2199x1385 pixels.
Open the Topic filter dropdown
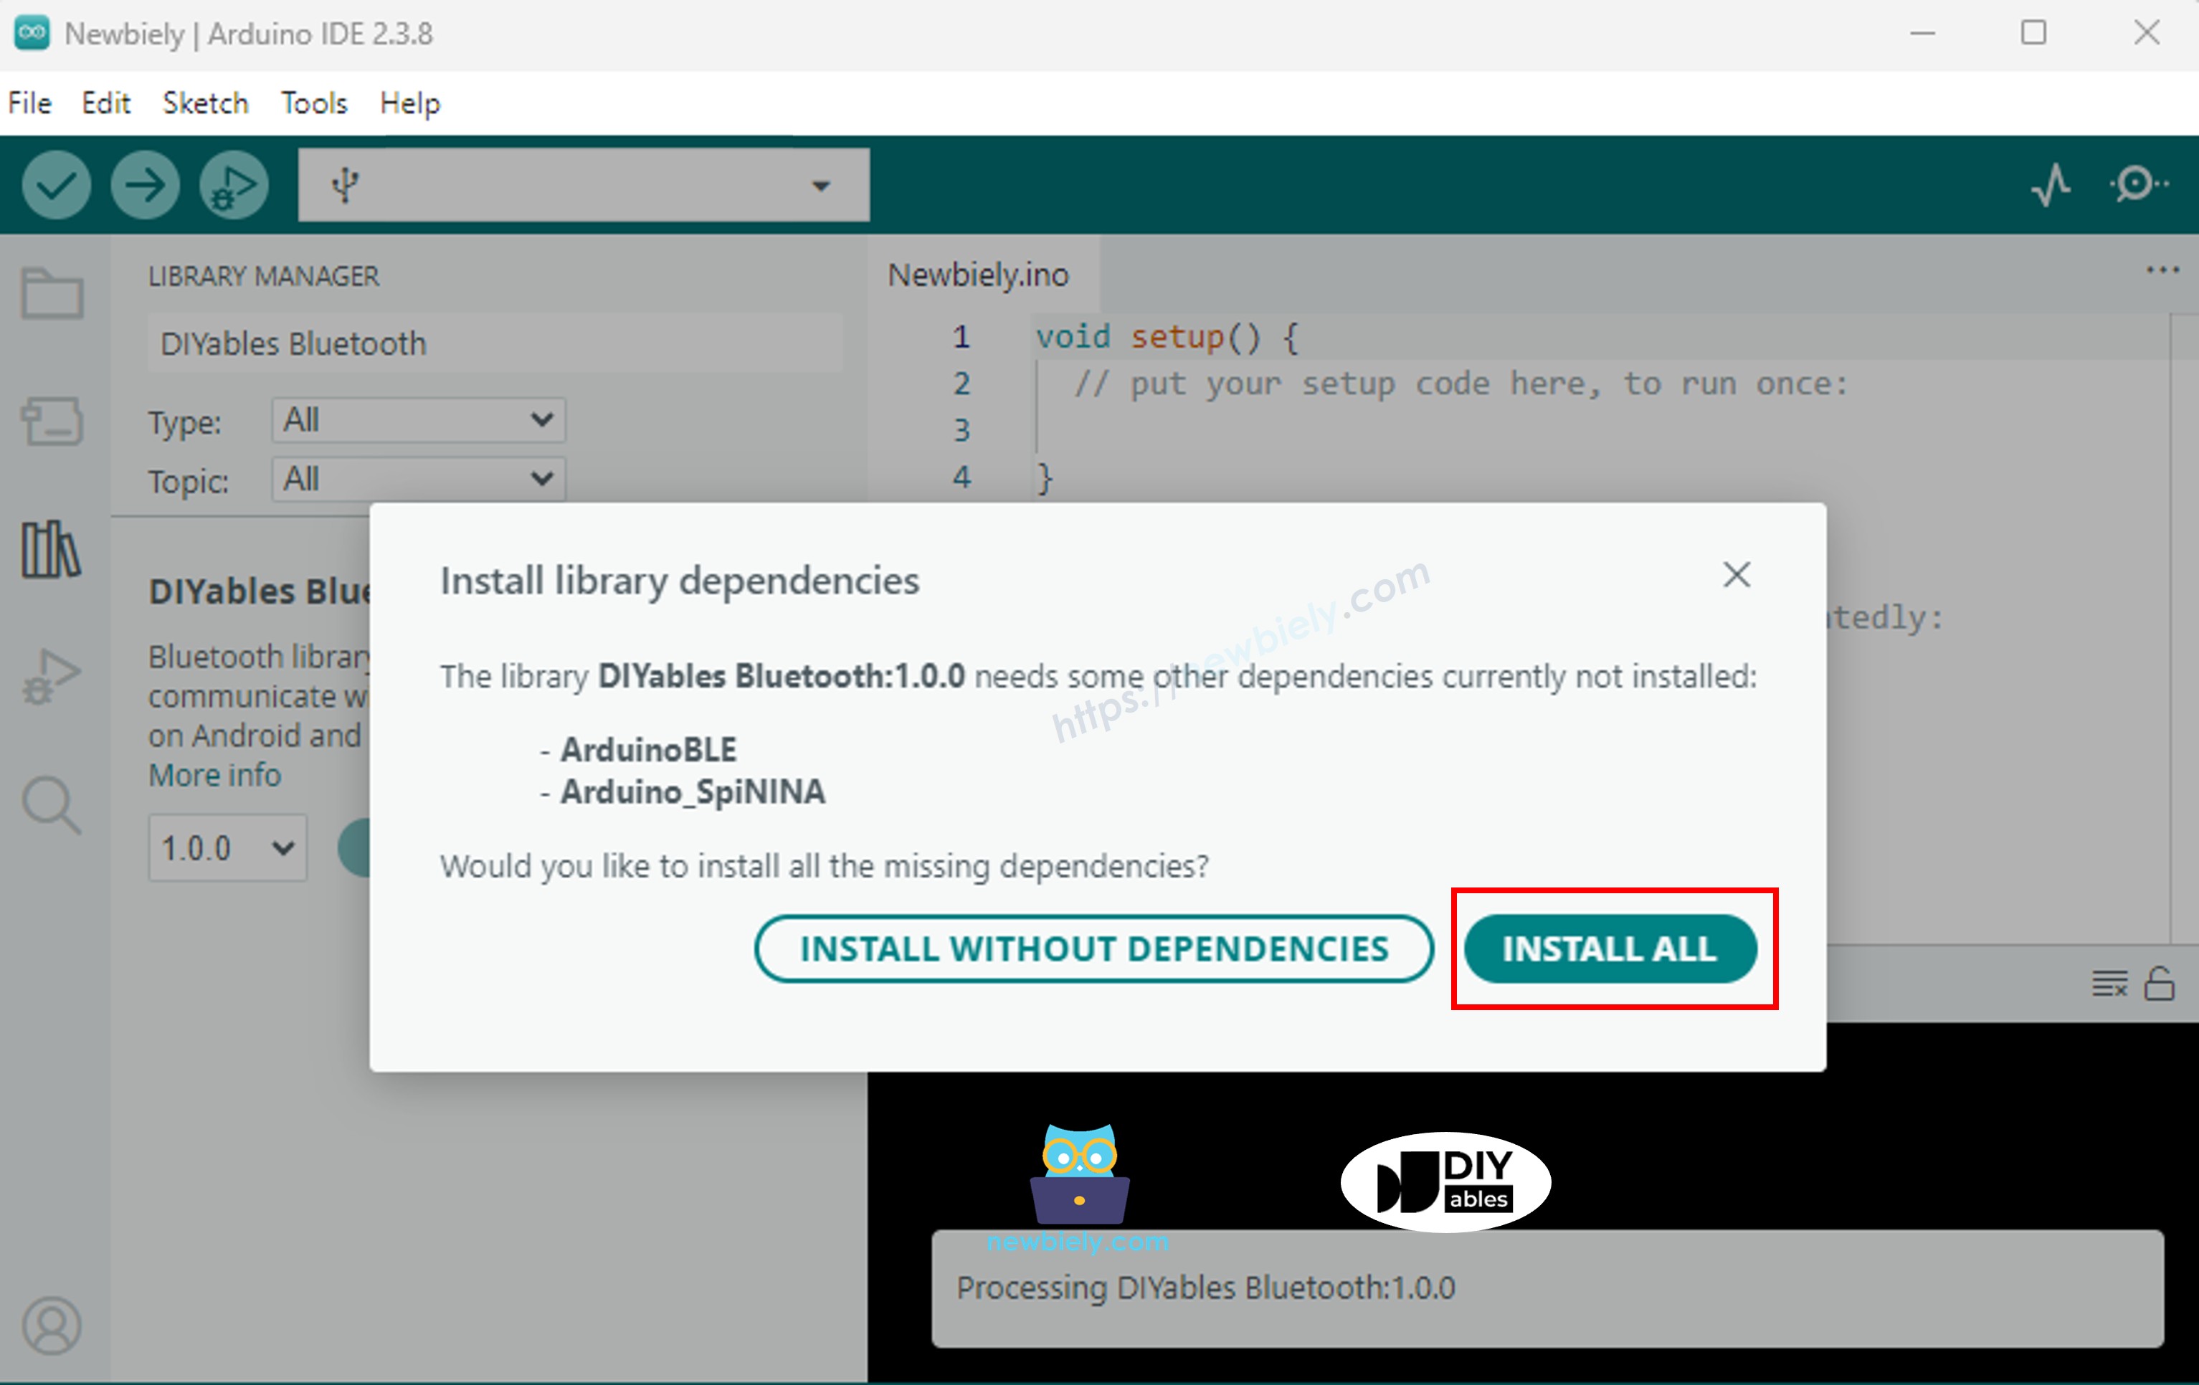pos(417,478)
